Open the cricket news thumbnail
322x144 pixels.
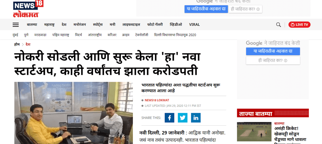click(254, 132)
